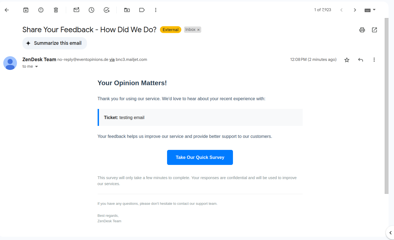Viewport: 394px width, 240px height.
Task: Open the message's three-dot more menu
Action: coord(374,60)
